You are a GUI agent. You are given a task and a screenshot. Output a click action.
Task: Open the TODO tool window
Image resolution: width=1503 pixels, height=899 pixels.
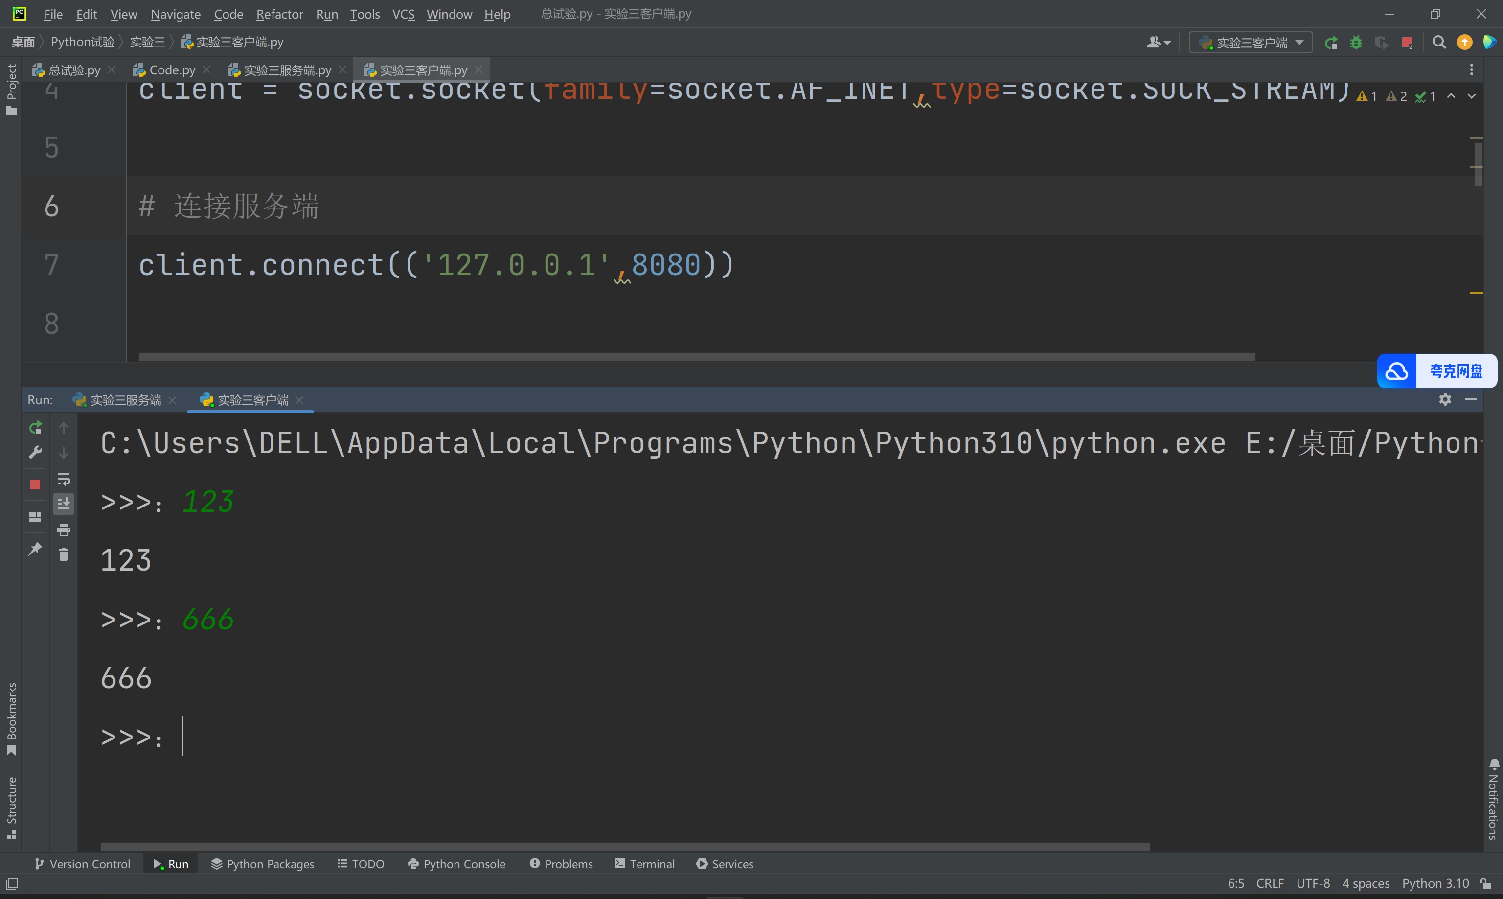pos(361,864)
